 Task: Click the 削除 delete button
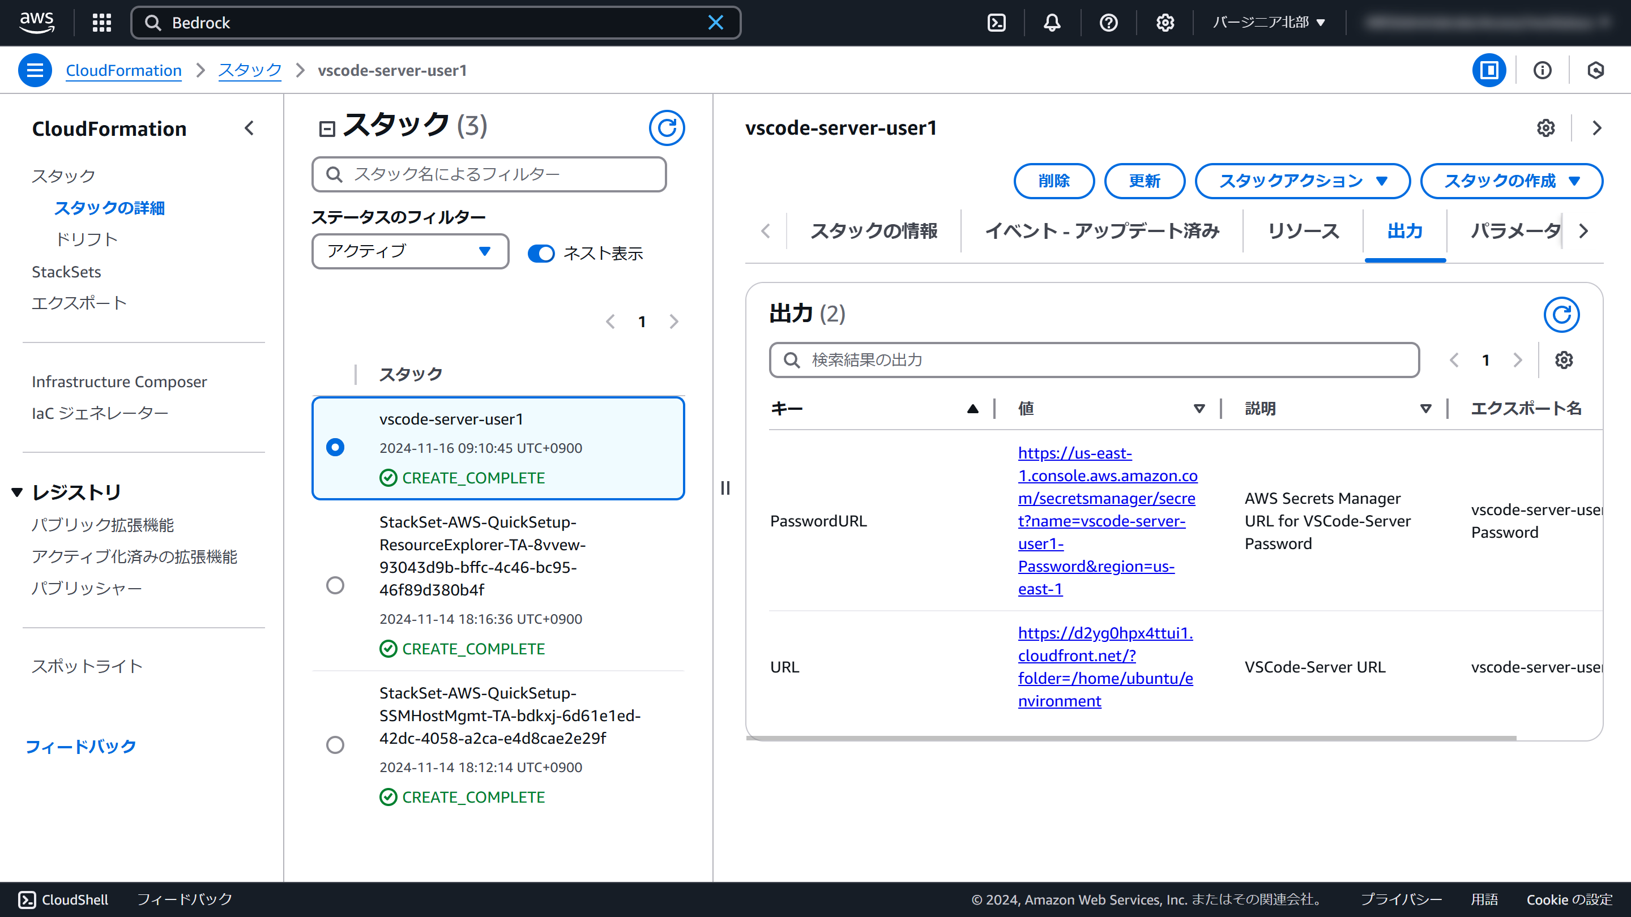(x=1053, y=181)
